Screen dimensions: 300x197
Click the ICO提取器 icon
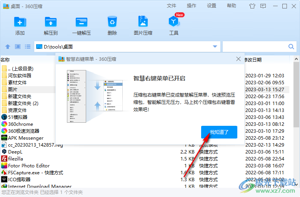pos(4,179)
